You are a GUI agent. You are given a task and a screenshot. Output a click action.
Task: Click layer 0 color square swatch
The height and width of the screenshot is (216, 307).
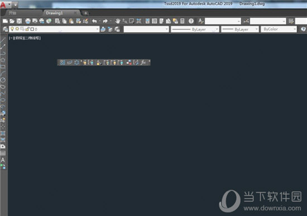click(x=32, y=29)
